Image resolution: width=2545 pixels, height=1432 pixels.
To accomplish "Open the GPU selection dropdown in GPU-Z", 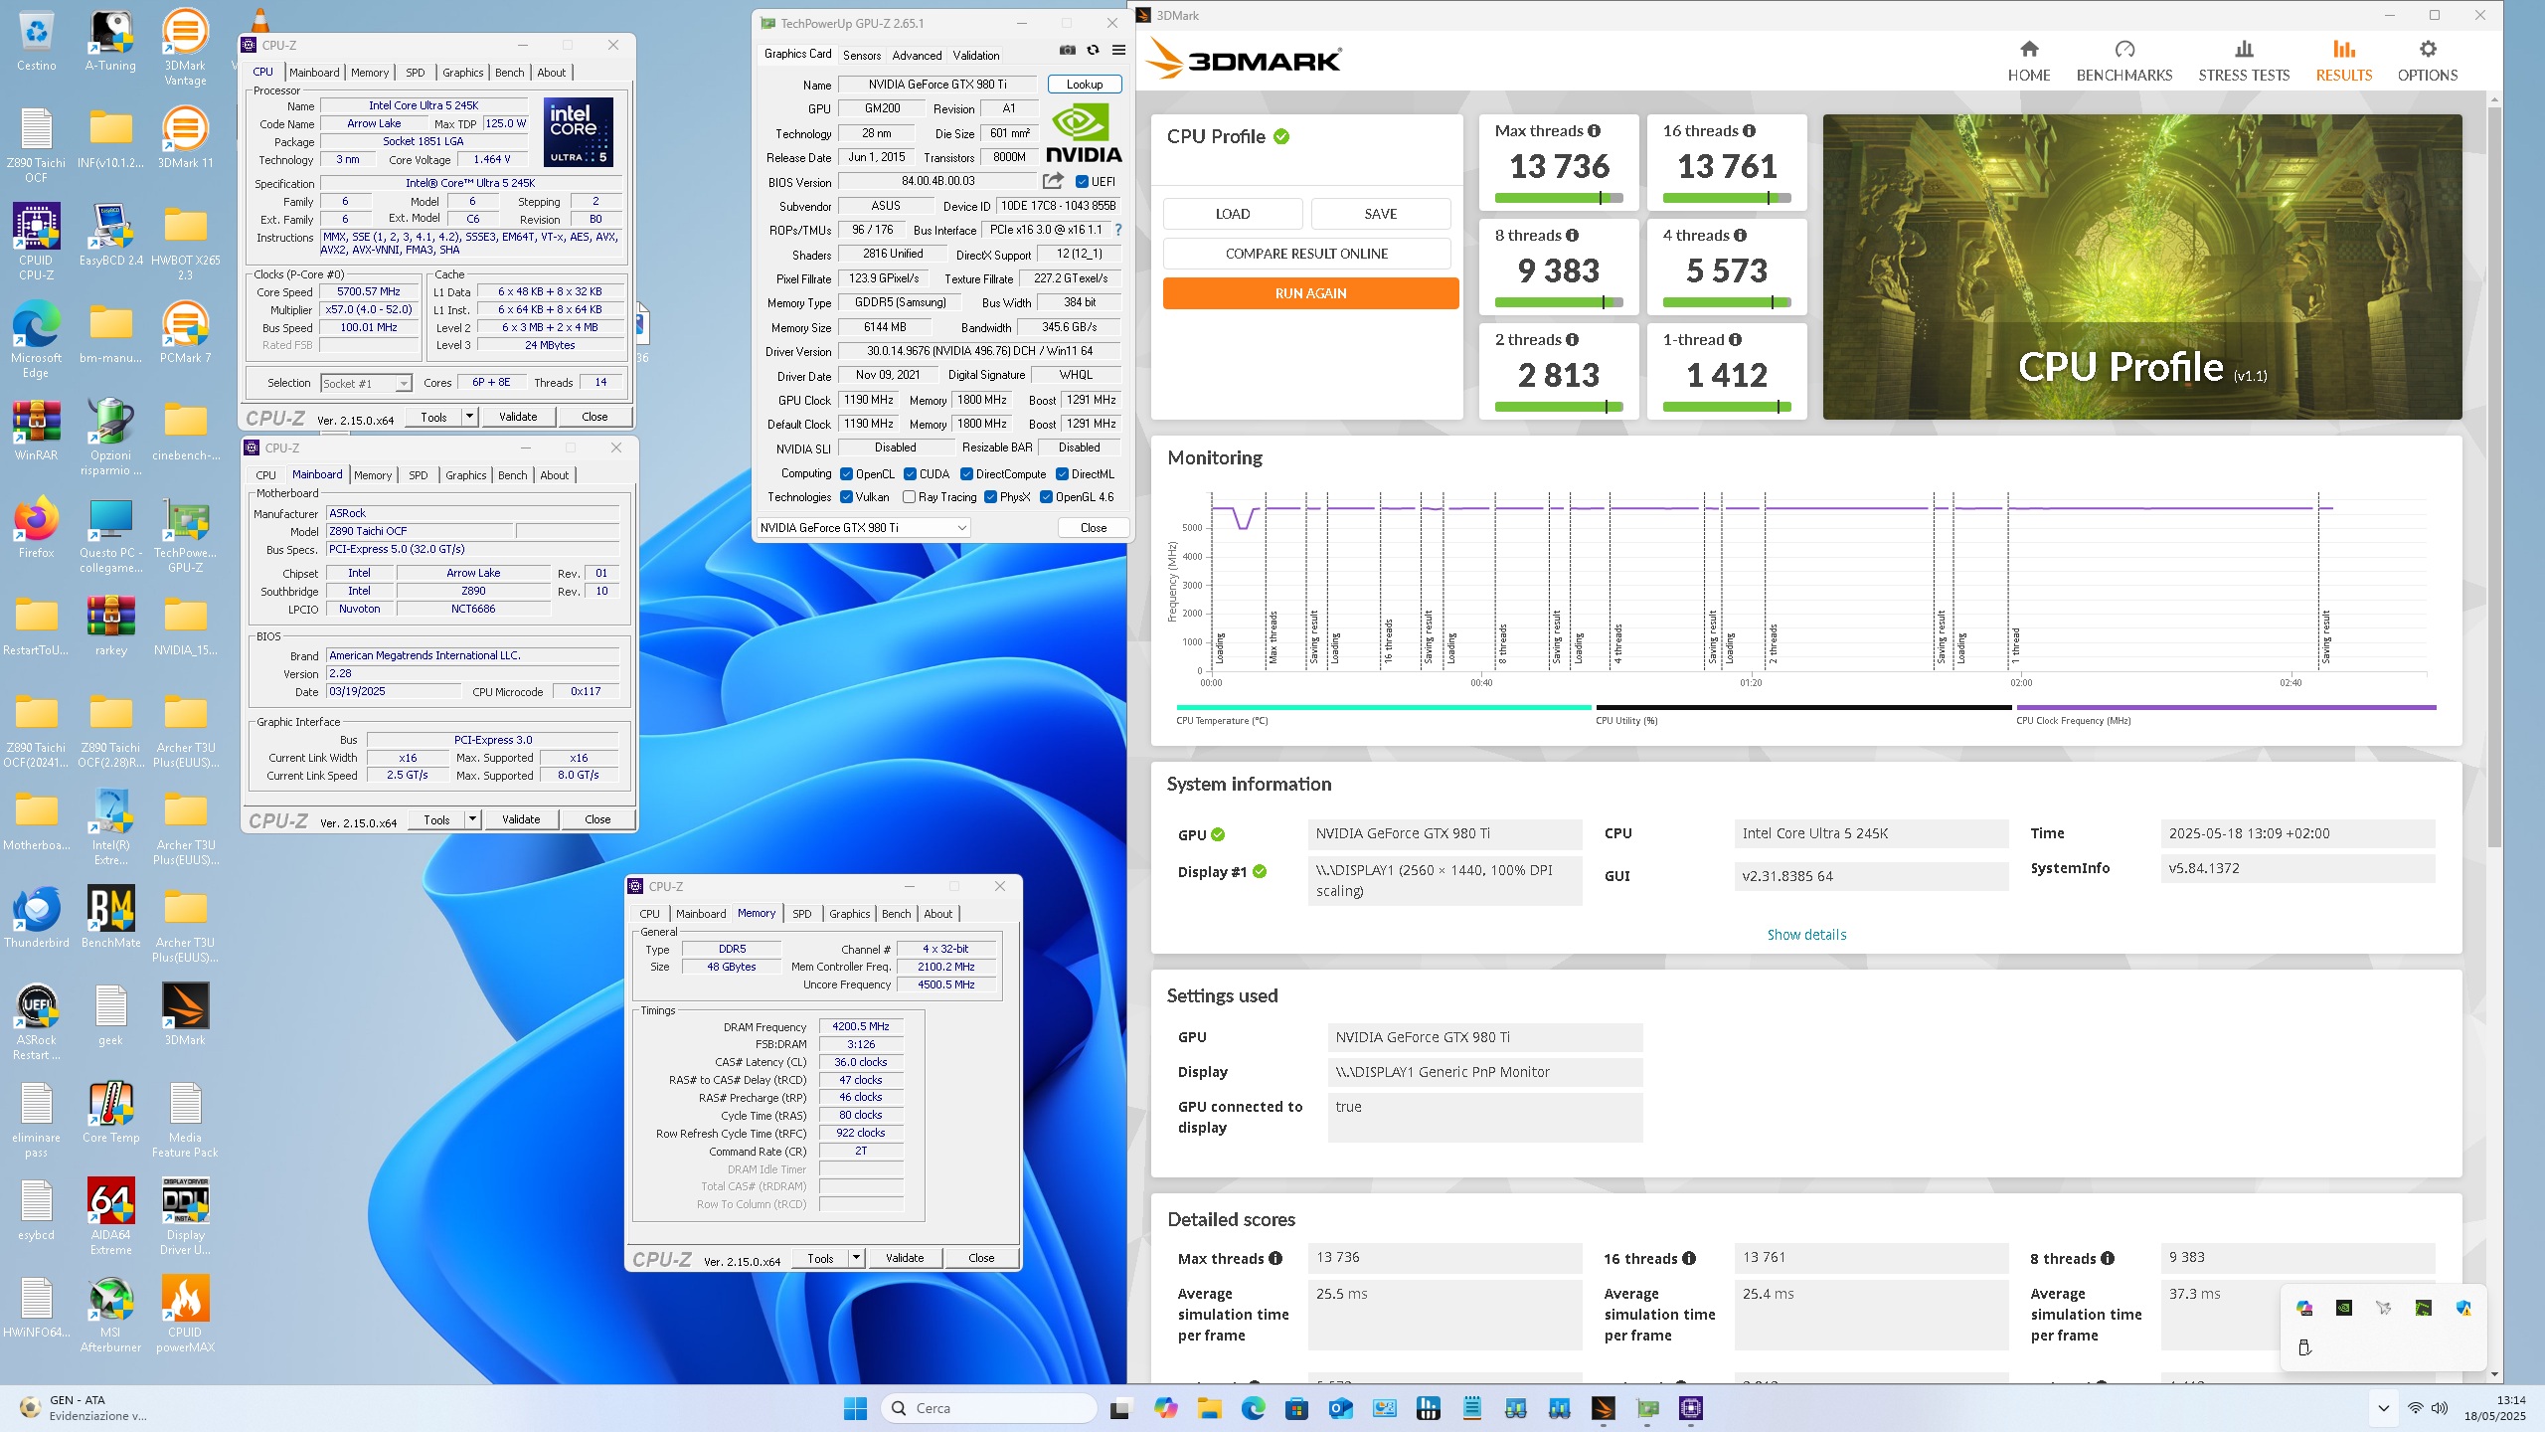I will pos(863,528).
